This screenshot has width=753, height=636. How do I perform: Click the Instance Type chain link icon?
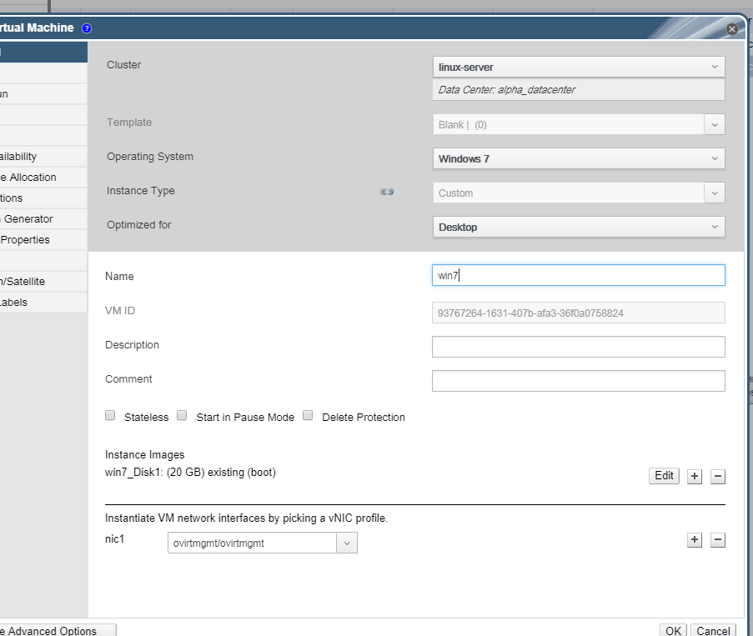coord(387,192)
